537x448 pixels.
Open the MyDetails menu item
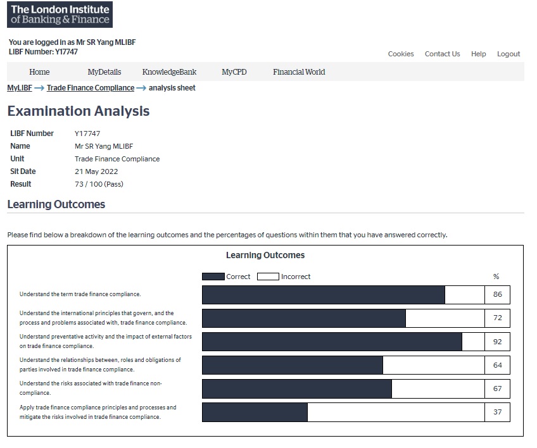pyautogui.click(x=104, y=72)
